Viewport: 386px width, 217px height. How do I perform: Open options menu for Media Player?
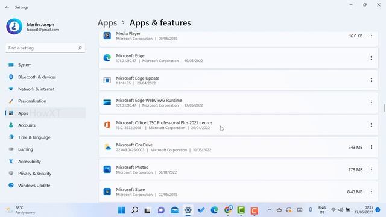(x=371, y=36)
